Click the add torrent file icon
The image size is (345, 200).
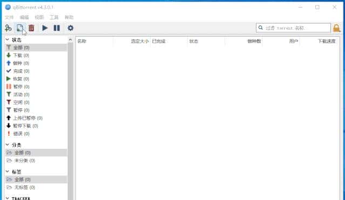tap(20, 28)
